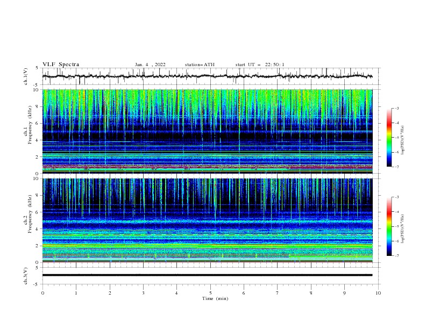Click the upper colorbar "log(PSD)(V²/Hz)" caption
This screenshot has height=329, width=426.
[x=402, y=140]
